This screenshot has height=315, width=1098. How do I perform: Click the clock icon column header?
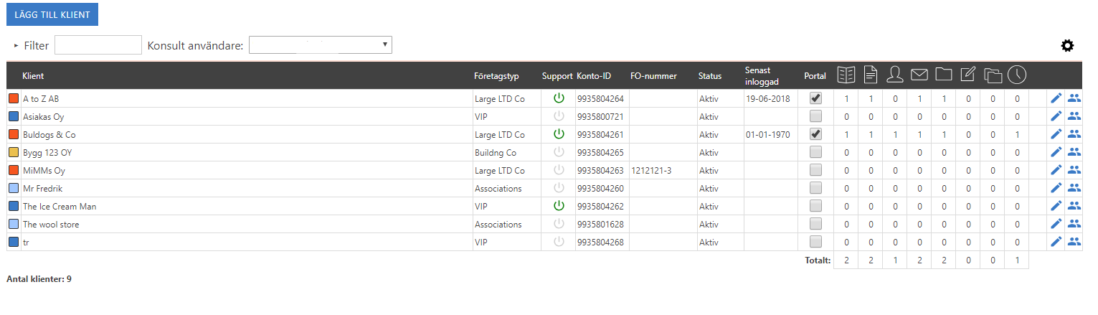pos(1016,74)
